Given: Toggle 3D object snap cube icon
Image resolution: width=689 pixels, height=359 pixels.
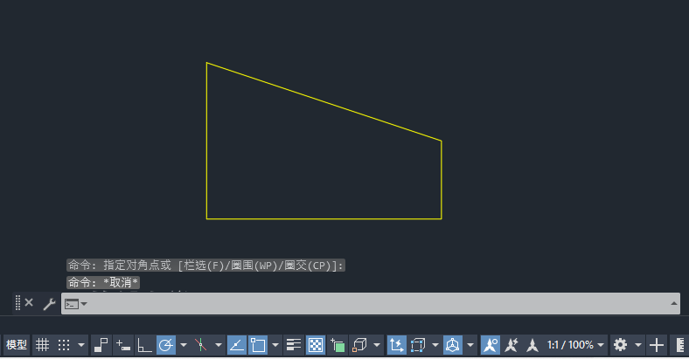Looking at the screenshot, I should pyautogui.click(x=359, y=345).
